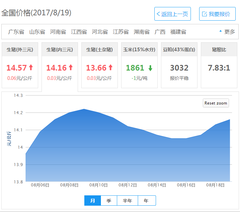This screenshot has width=240, height=212.
Task: Select the 月 time range
Action: click(93, 201)
